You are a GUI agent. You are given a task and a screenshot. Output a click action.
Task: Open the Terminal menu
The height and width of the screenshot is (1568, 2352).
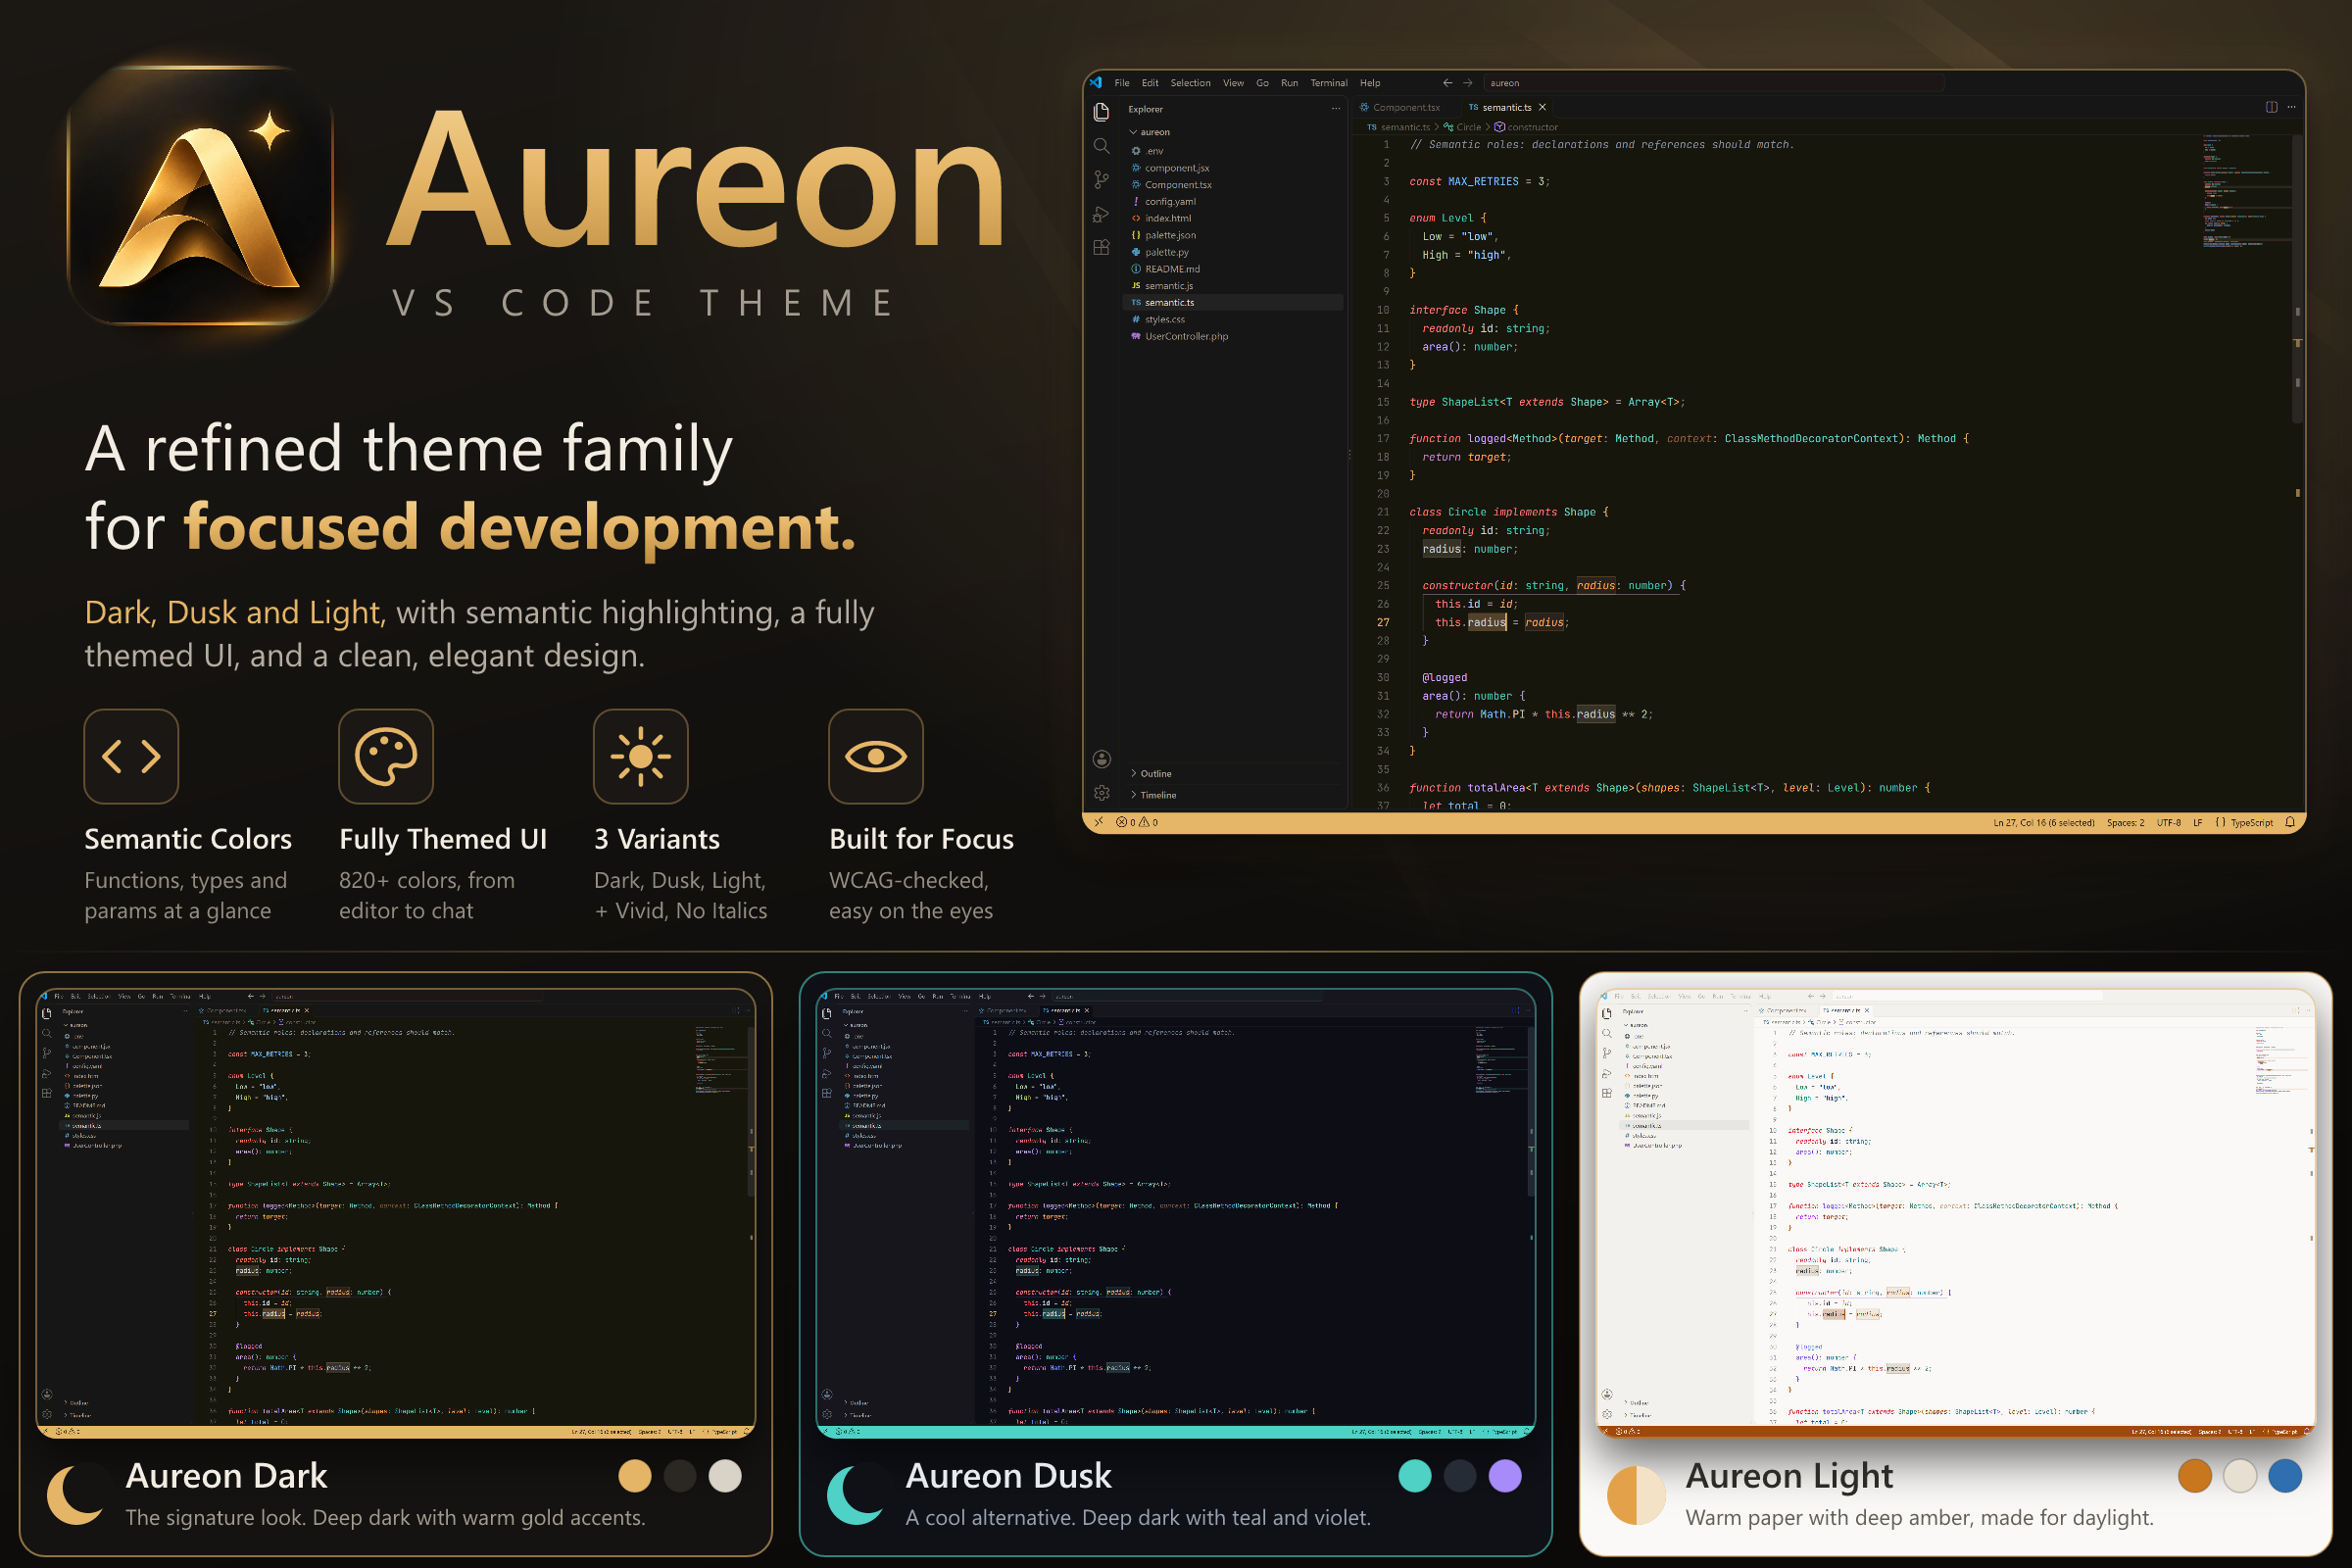[x=1329, y=83]
